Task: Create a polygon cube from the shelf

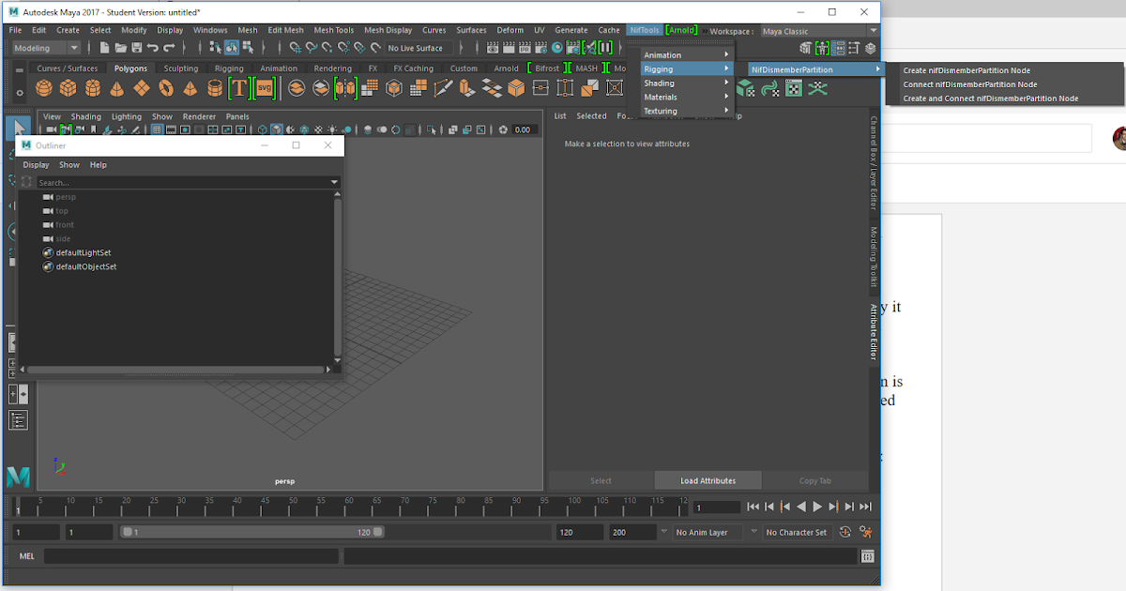Action: tap(68, 88)
